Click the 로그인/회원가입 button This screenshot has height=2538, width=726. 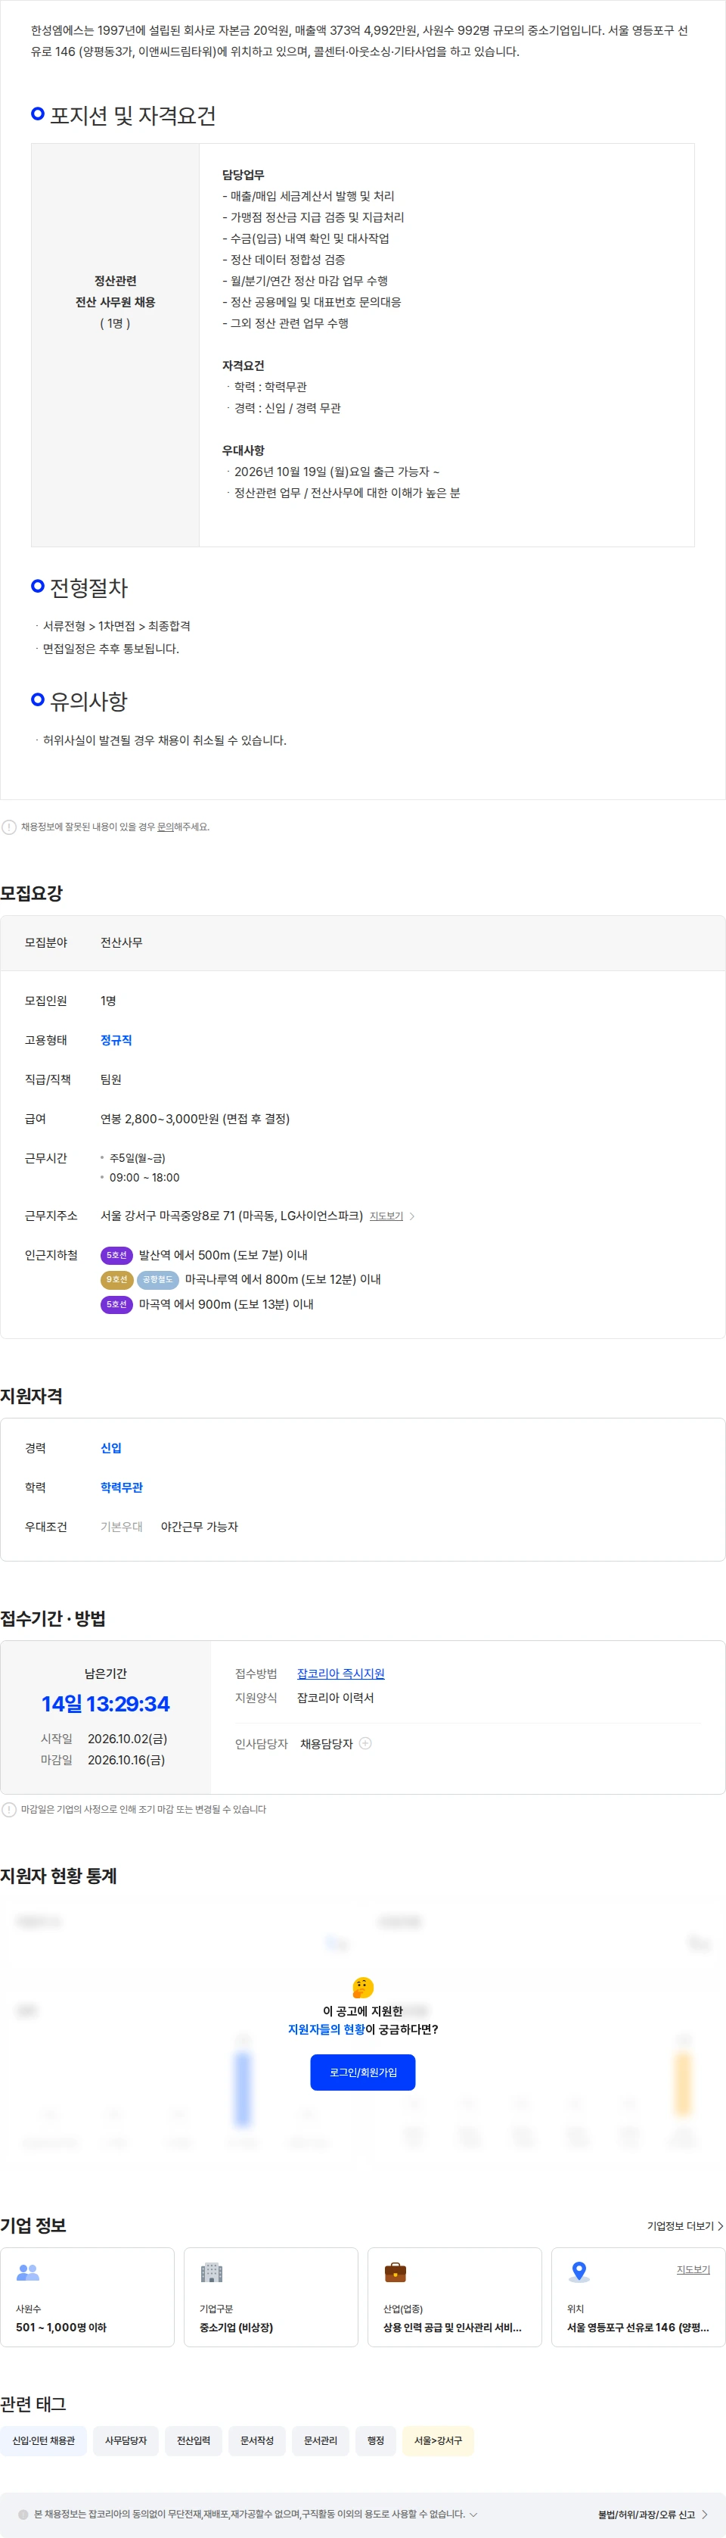(x=362, y=2072)
